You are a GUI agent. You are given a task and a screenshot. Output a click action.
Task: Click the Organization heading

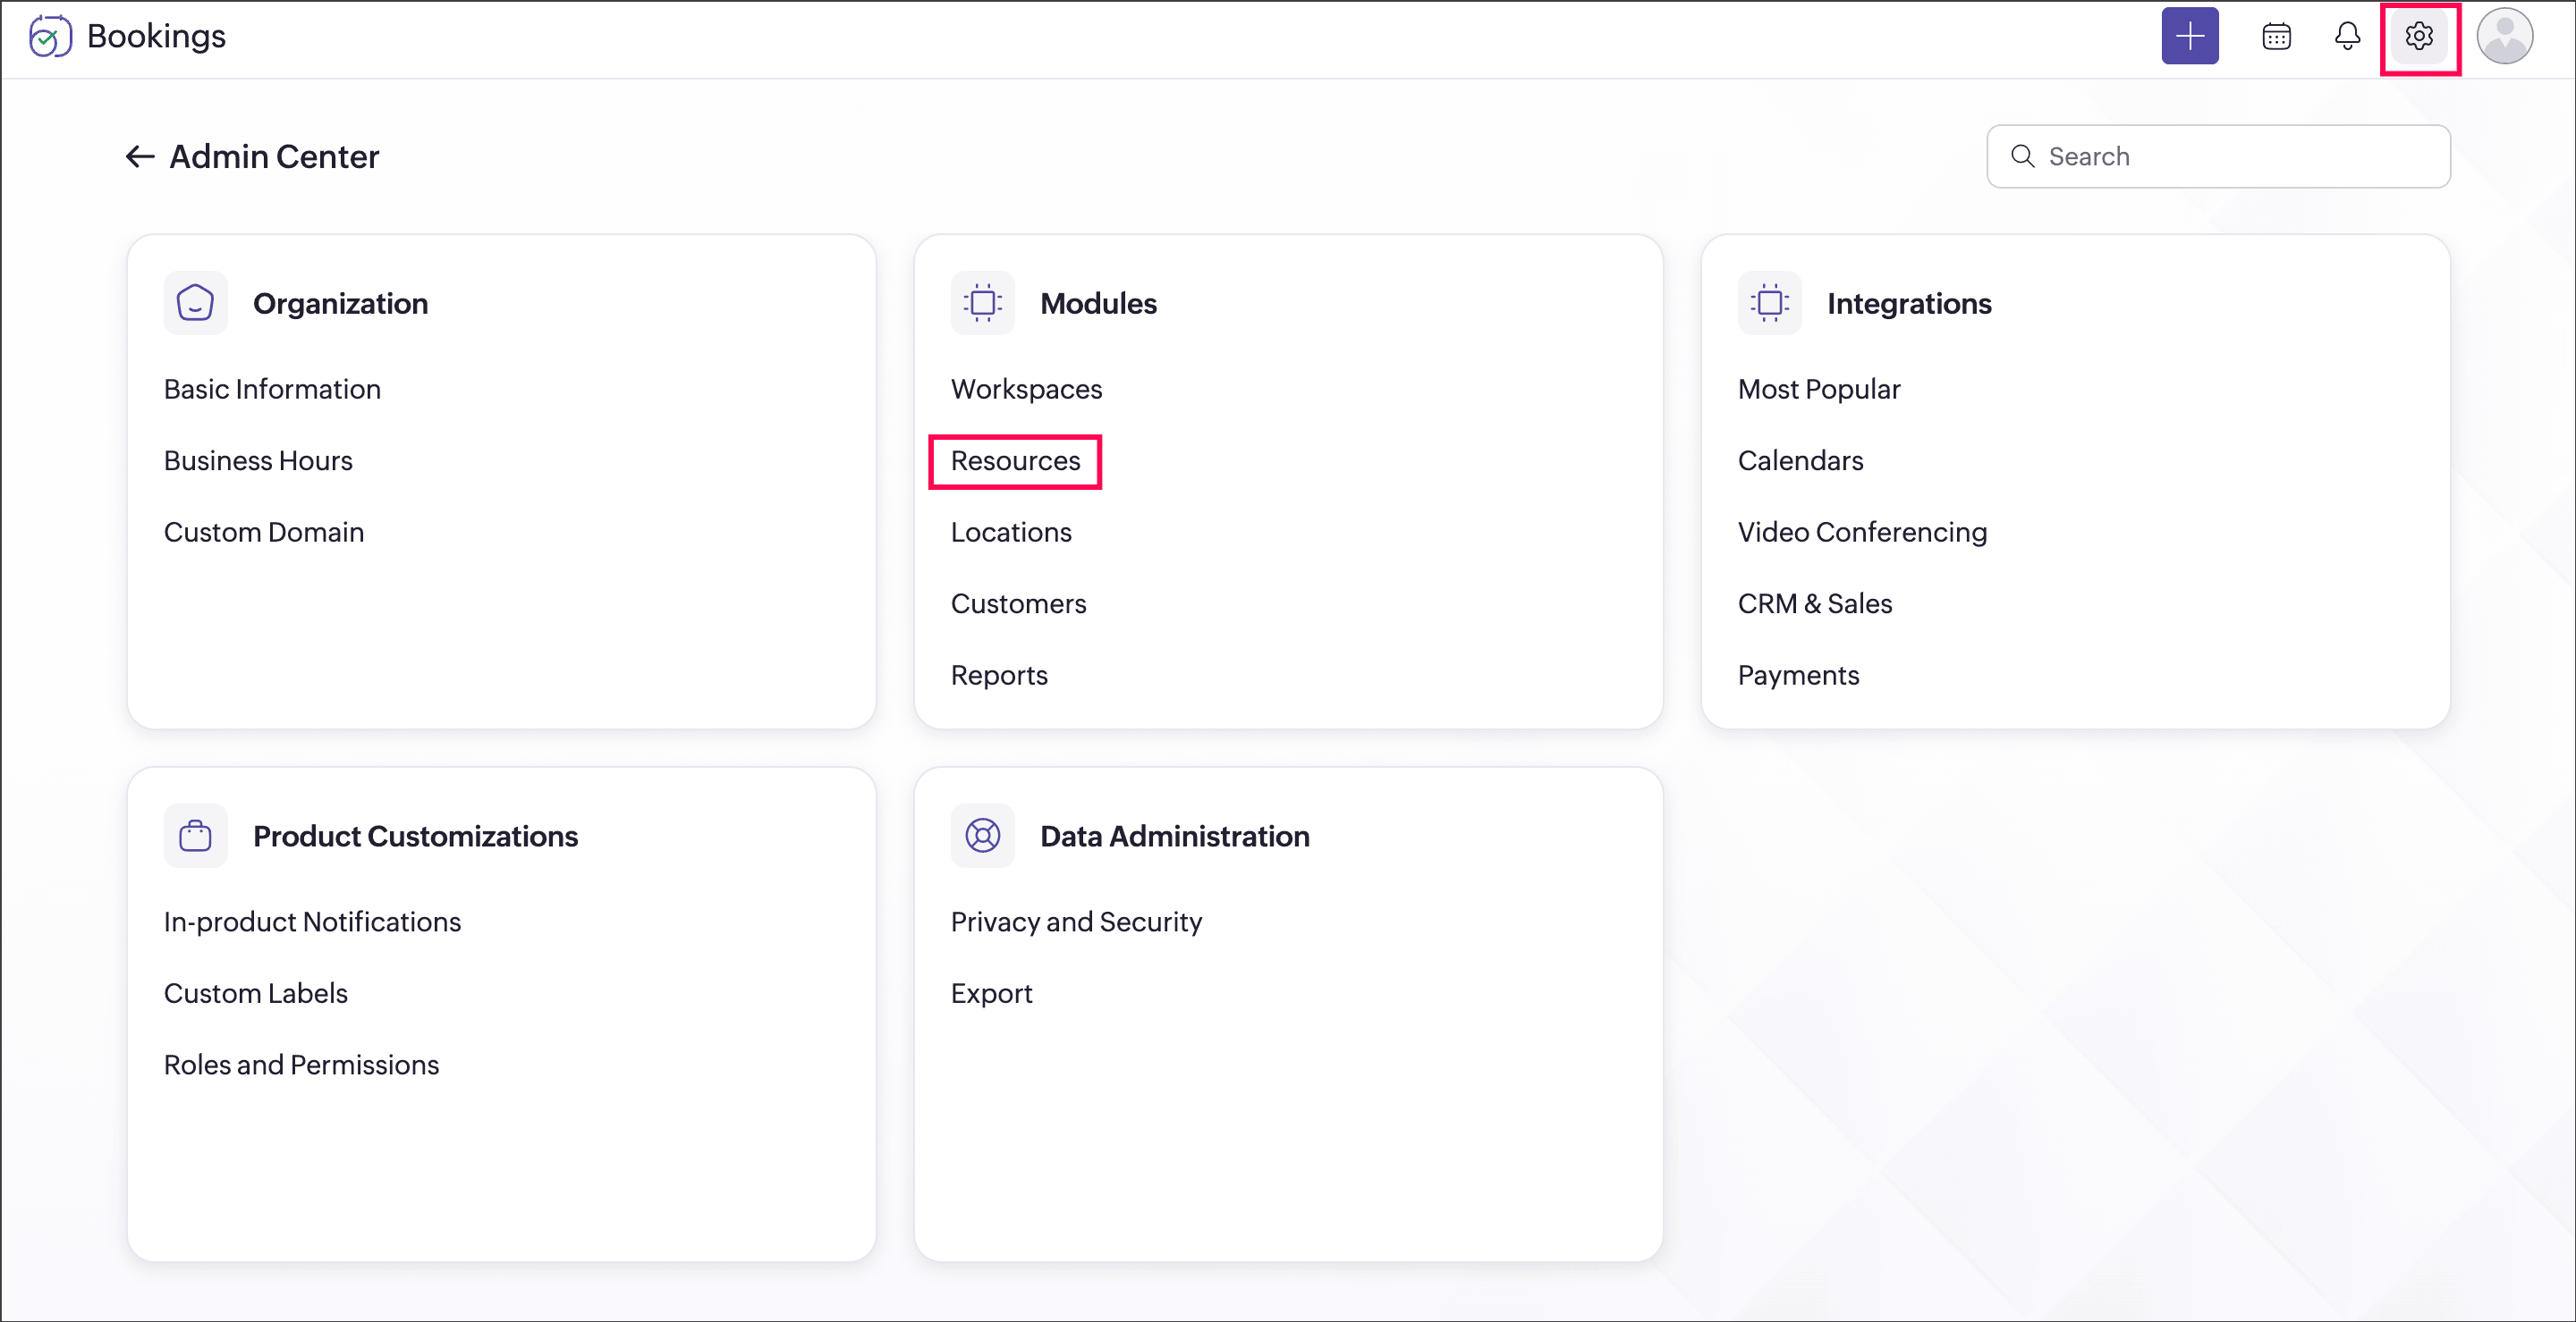340,304
